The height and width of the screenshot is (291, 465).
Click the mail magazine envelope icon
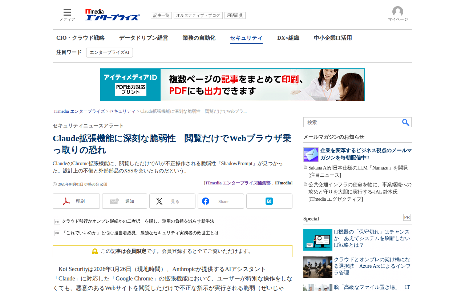[x=311, y=155]
